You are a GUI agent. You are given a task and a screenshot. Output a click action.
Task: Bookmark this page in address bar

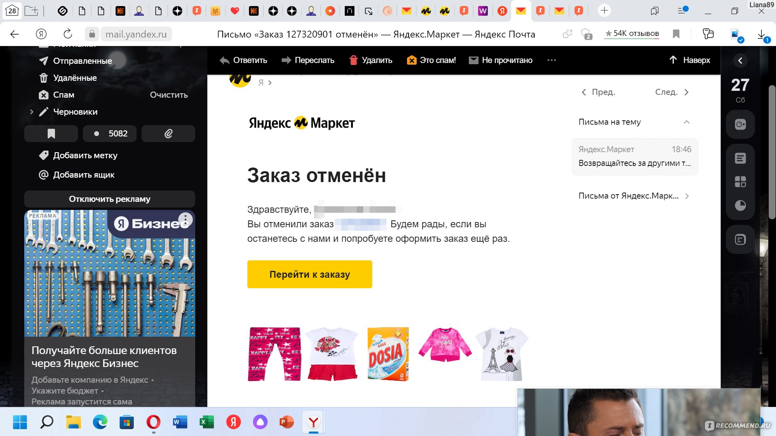tap(676, 34)
